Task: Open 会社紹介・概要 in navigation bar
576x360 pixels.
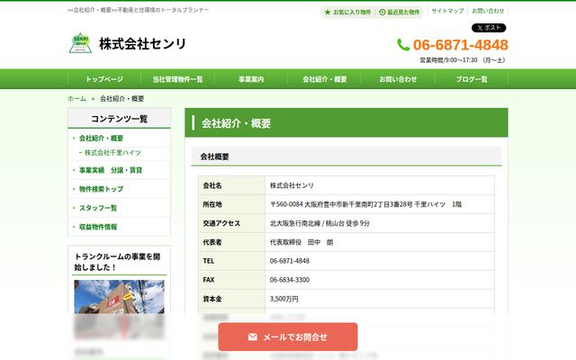Action: [x=325, y=79]
